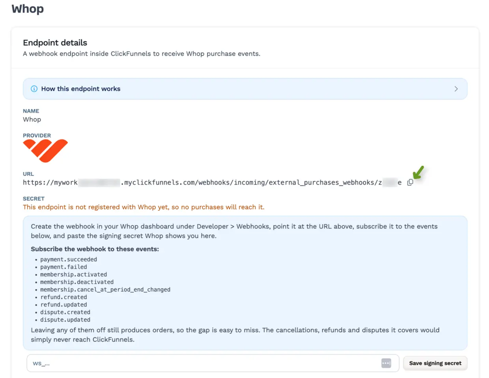Click the not registered with Whop warning text
This screenshot has height=378, width=489.
point(144,207)
